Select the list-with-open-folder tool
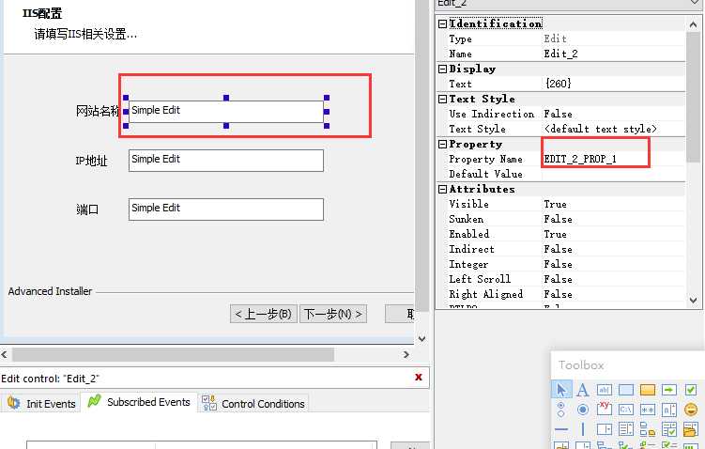 (x=691, y=429)
